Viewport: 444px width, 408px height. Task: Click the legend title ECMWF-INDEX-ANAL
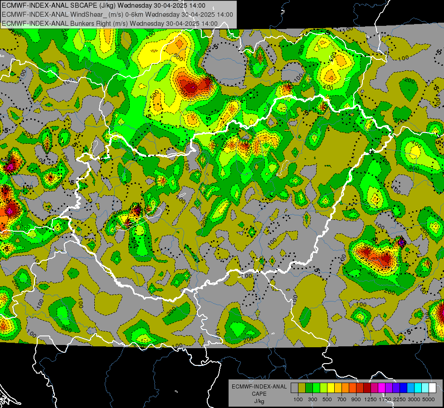click(259, 387)
